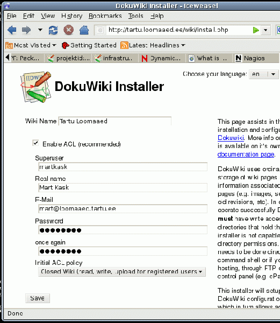
Task: Open the home page icon
Action: click(84, 30)
